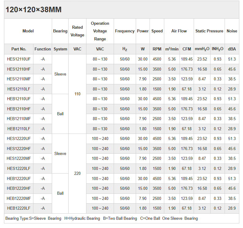243x228 pixels.
Task: Click the Air Flow header cell
Action: [179, 31]
